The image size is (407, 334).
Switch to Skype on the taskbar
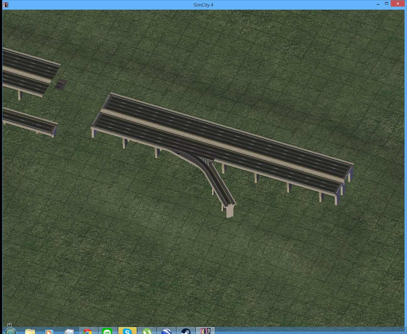click(127, 331)
